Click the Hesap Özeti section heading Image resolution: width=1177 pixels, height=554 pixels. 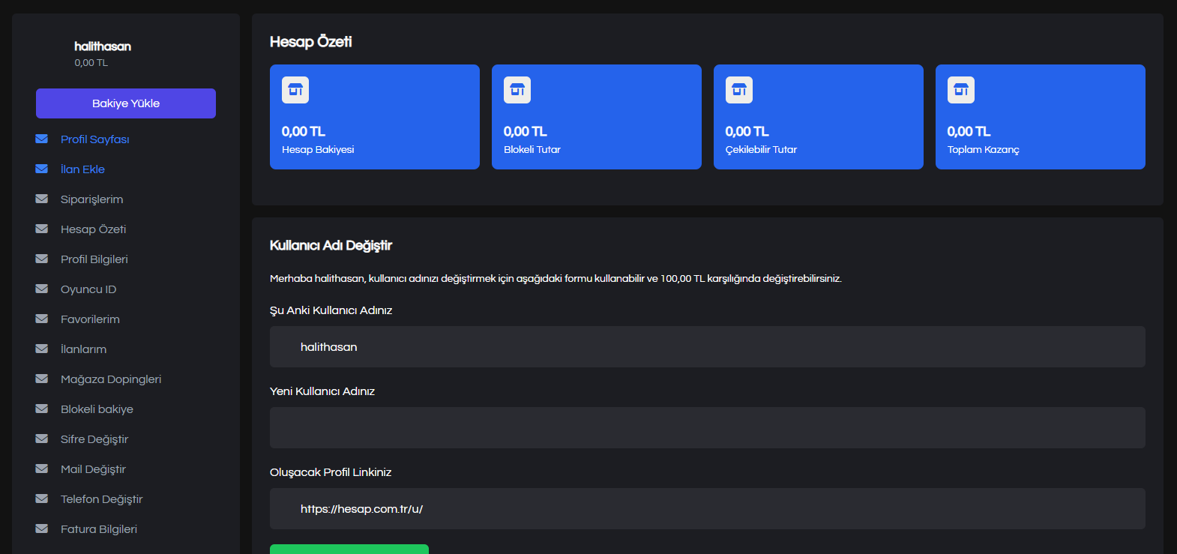pyautogui.click(x=310, y=42)
